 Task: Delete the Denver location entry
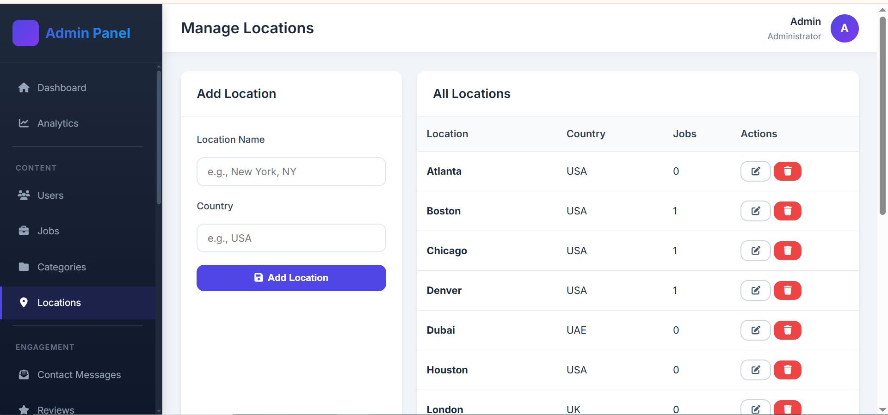(787, 291)
